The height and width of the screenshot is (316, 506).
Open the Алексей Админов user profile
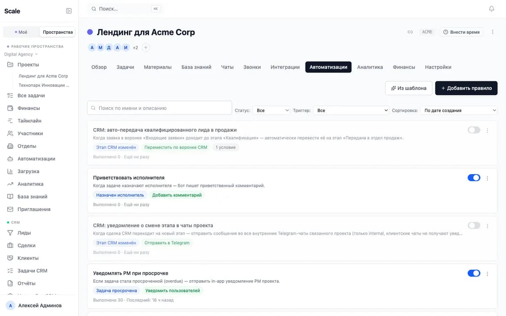[39, 305]
